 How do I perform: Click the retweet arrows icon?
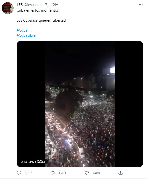(53, 173)
